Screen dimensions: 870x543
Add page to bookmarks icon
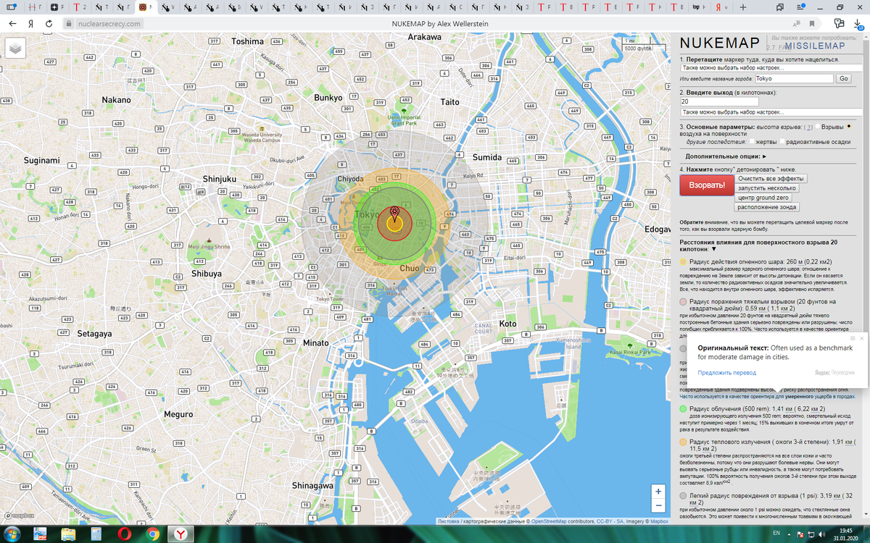pos(812,23)
